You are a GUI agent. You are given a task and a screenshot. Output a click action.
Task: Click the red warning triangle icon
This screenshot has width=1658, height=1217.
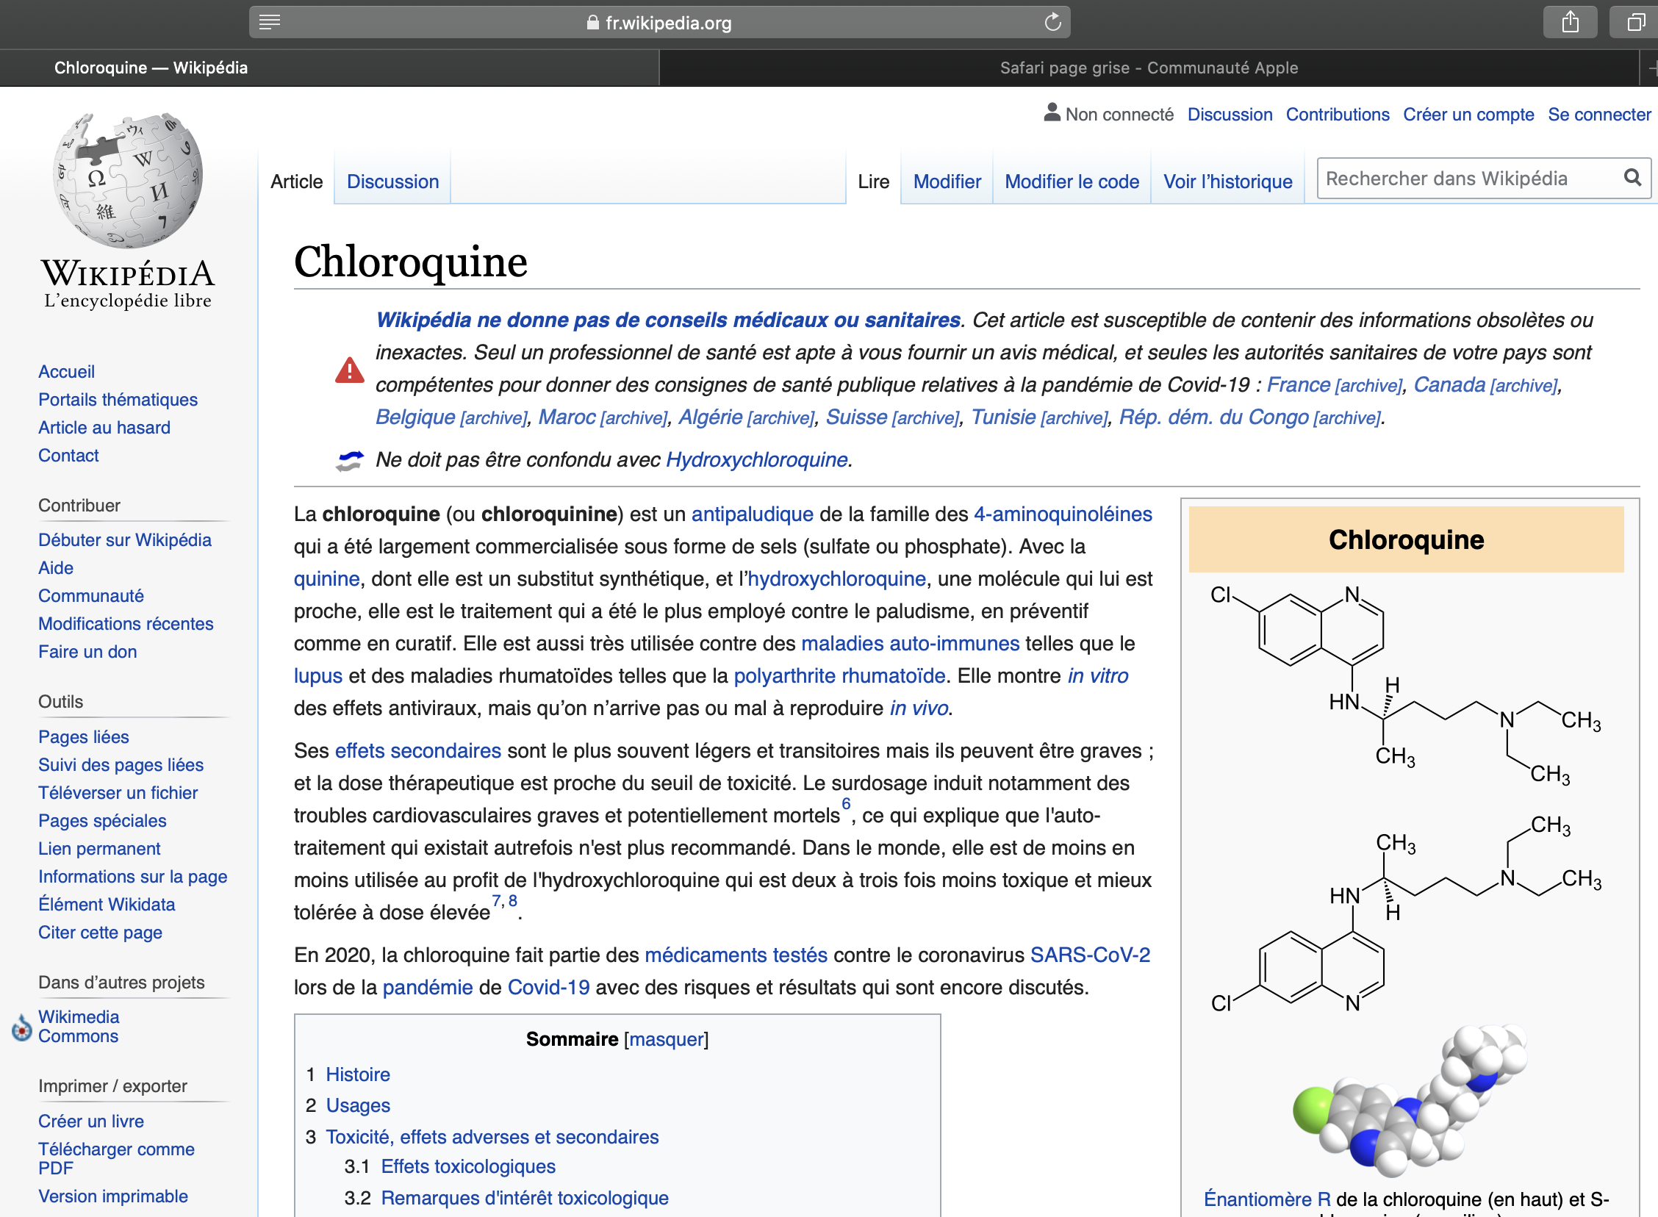pyautogui.click(x=349, y=370)
